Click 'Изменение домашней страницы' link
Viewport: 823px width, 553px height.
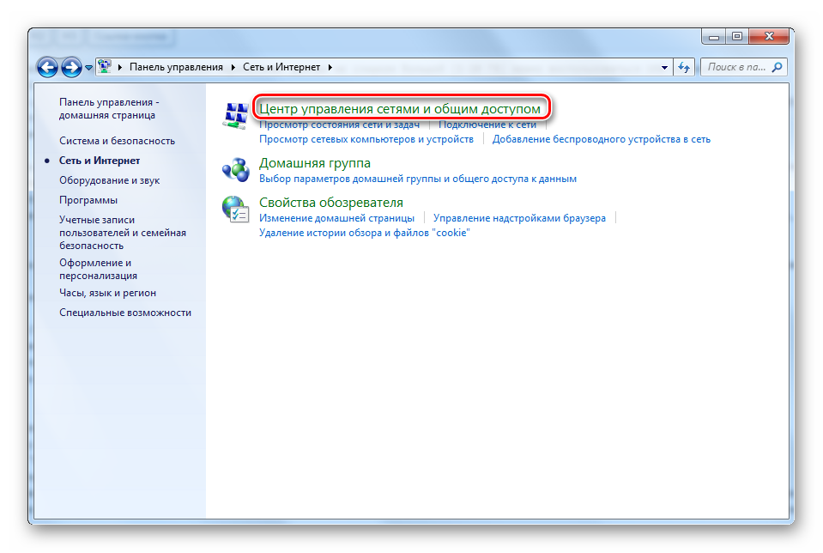(x=337, y=218)
